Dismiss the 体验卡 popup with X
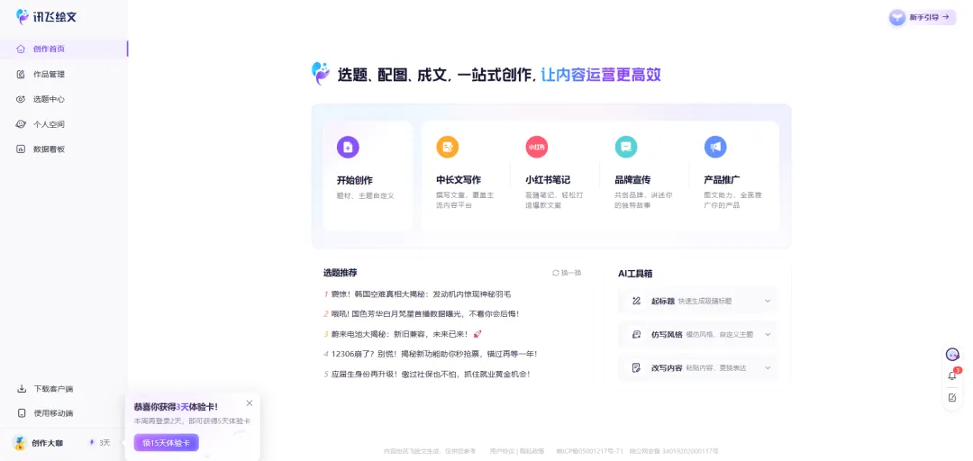Screen dimensions: 973x461 [x=250, y=402]
